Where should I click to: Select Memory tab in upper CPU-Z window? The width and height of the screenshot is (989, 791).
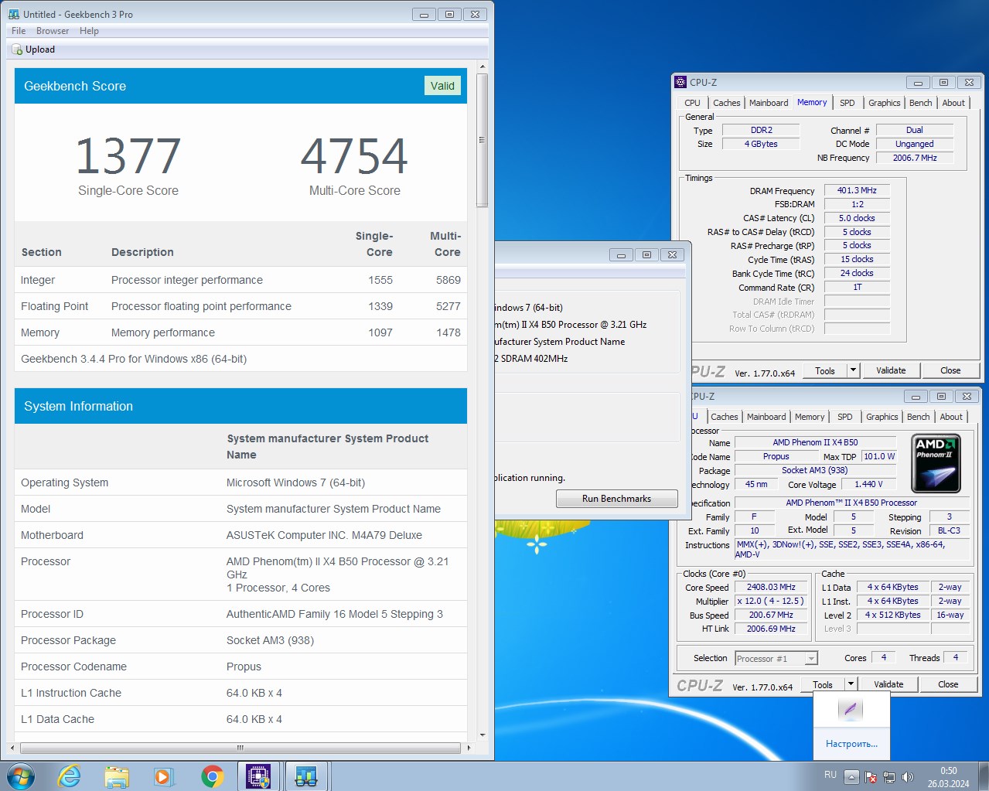point(812,102)
